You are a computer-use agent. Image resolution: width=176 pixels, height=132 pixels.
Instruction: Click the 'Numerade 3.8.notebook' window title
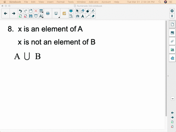coord(89,6)
